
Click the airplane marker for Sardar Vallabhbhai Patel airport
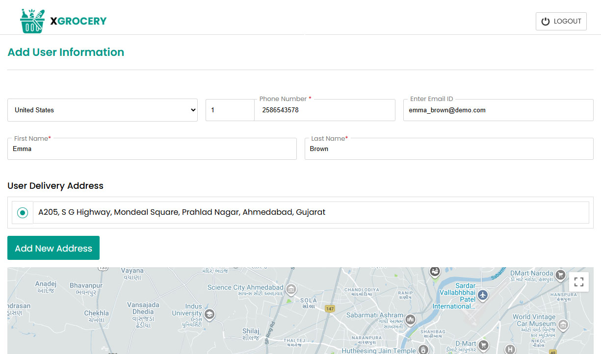pos(482,296)
